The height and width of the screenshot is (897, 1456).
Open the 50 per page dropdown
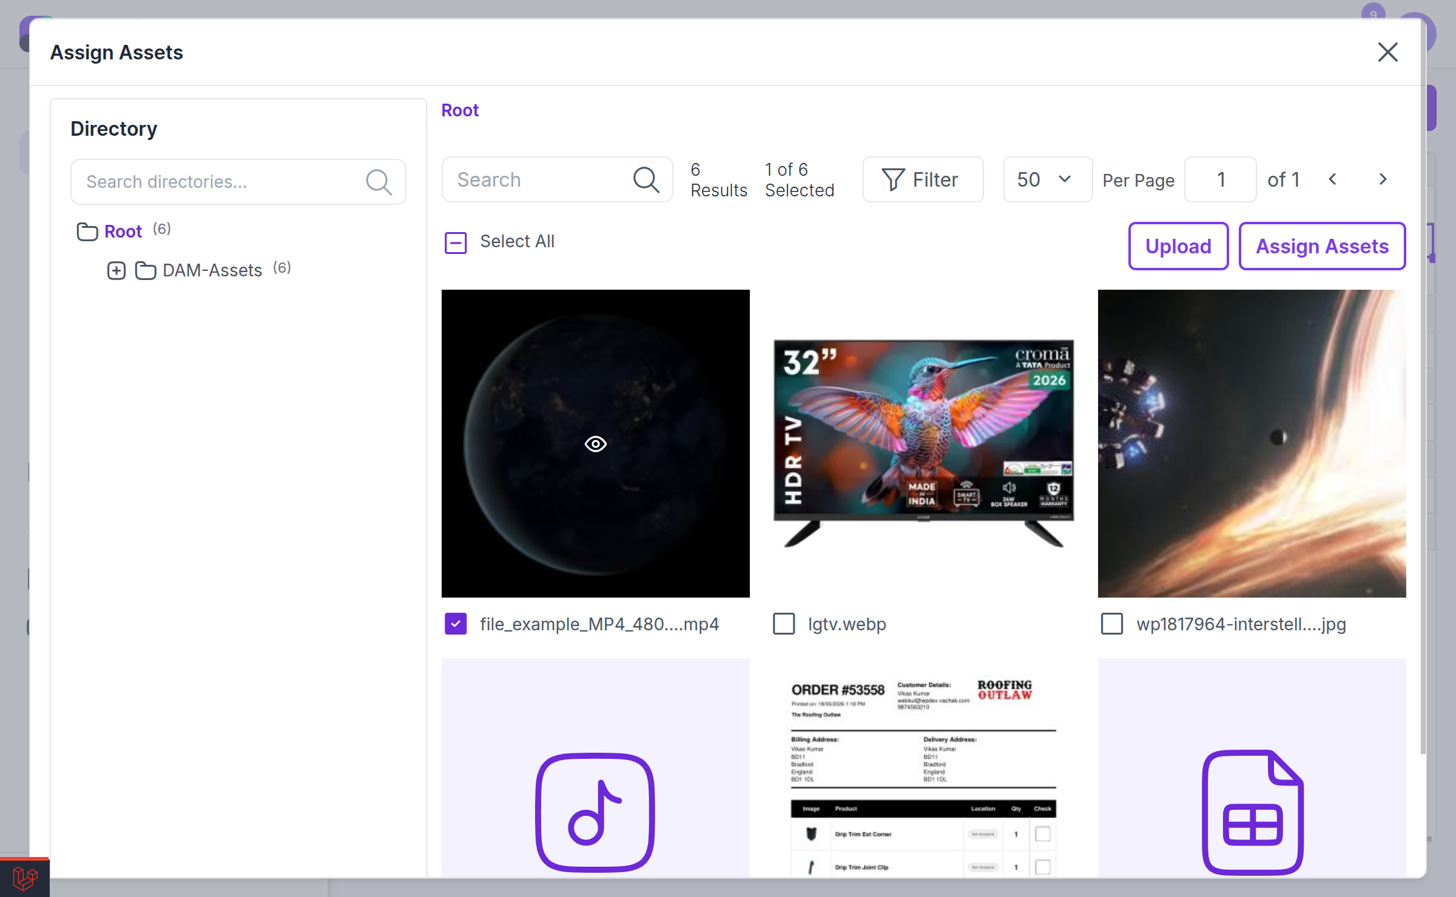click(x=1047, y=179)
